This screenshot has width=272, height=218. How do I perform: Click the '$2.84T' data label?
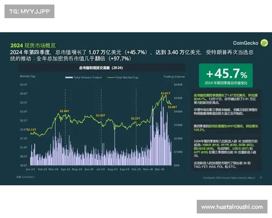tap(64, 111)
